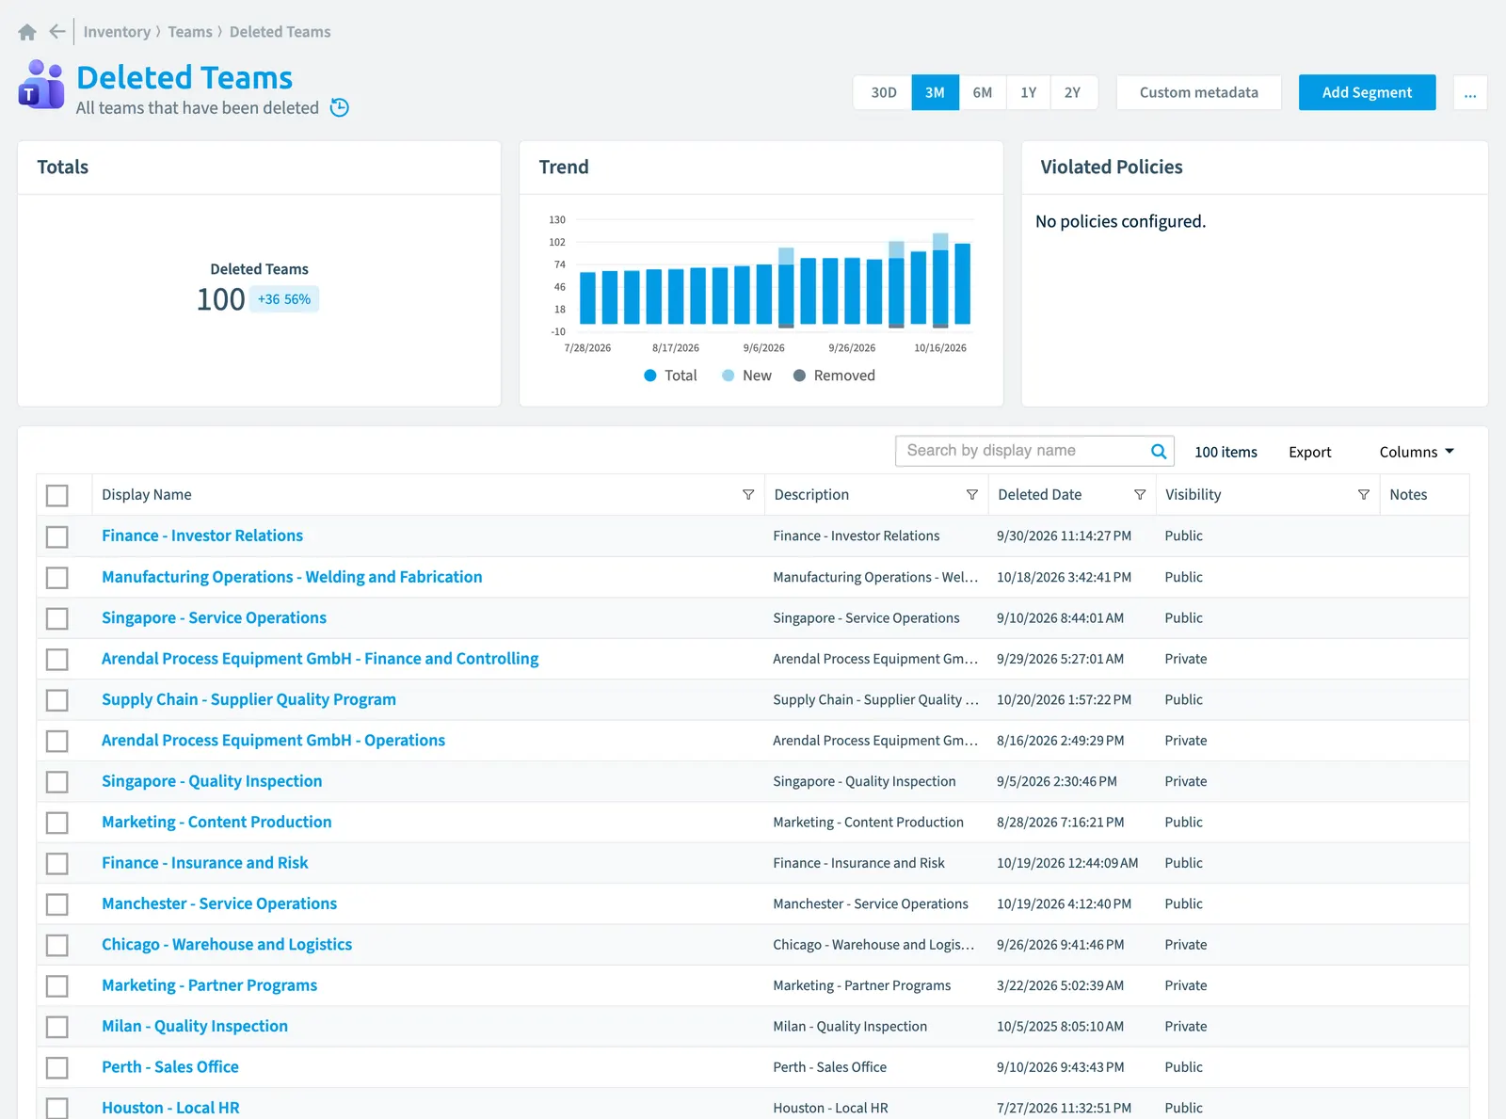The height and width of the screenshot is (1119, 1506).
Task: Check the Singapore - Service Operations row
Action: click(57, 618)
